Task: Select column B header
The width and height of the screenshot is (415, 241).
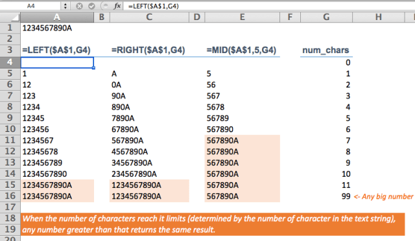Action: (102, 17)
